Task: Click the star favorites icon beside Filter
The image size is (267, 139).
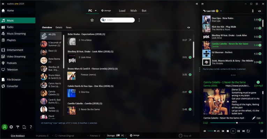Action: point(92,20)
